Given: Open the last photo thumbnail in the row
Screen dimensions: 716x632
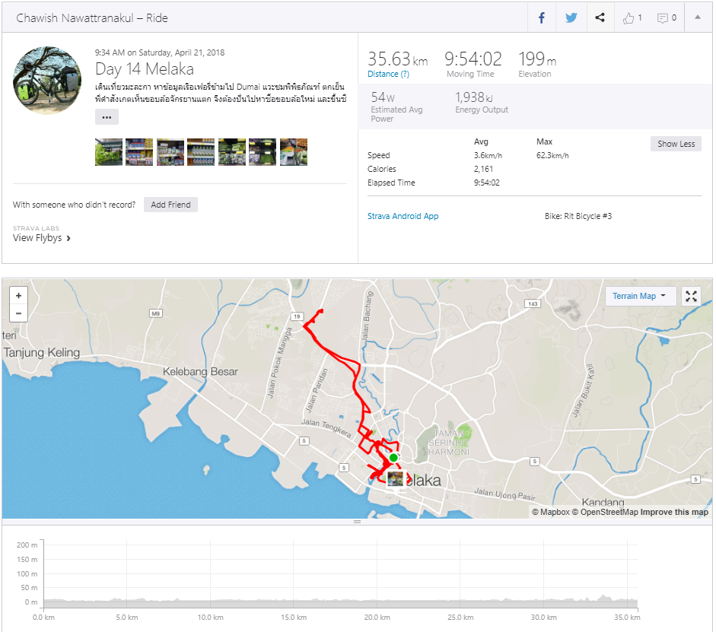Looking at the screenshot, I should (294, 152).
